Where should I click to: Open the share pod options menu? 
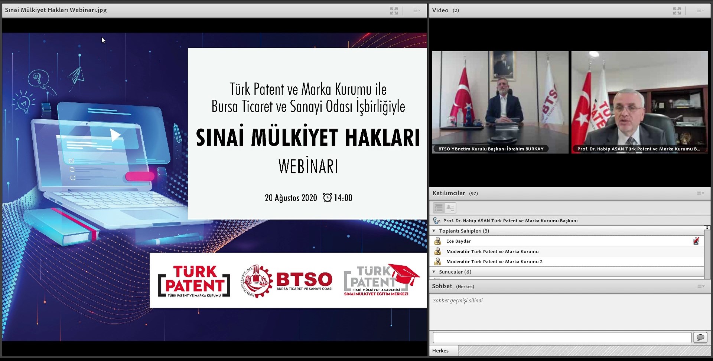click(x=417, y=11)
